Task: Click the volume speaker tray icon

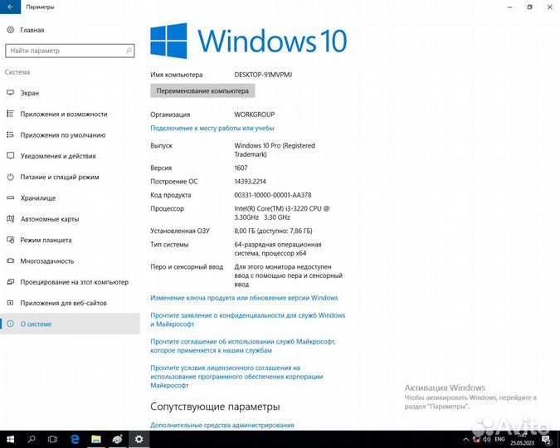Action: pos(486,440)
